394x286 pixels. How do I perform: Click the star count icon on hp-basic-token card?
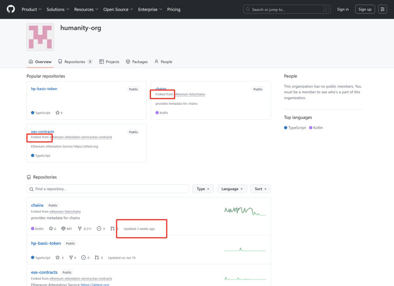(x=57, y=113)
